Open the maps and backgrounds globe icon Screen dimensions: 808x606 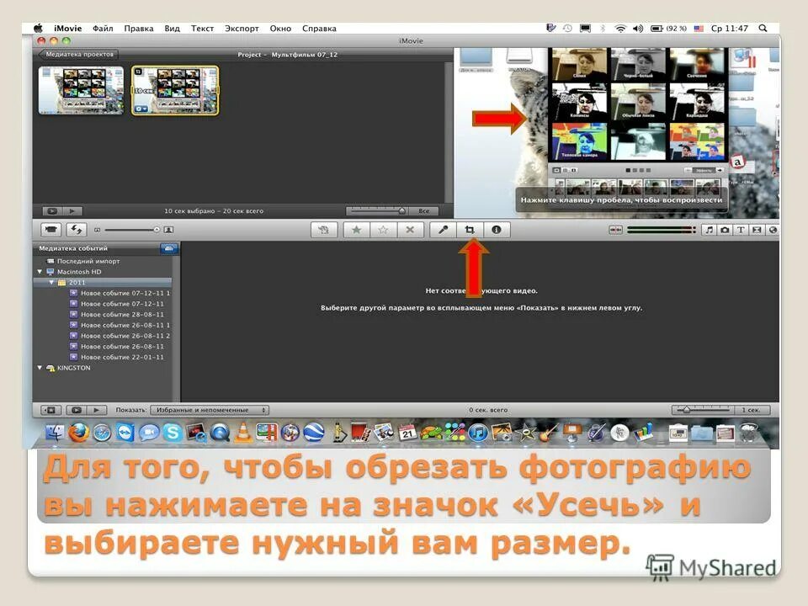773,230
